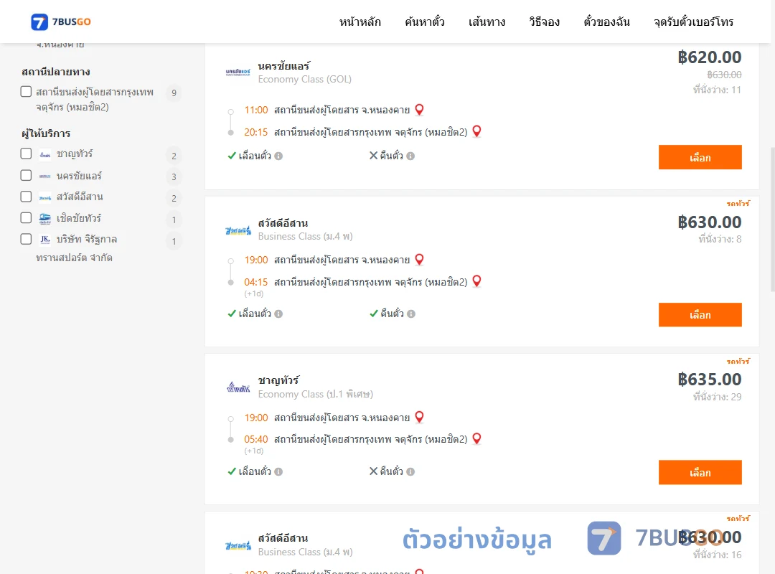Open จุดรับตั๋วเบอร์โทร in the top navigation

pos(693,22)
